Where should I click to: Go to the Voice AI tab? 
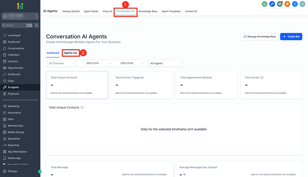(x=107, y=11)
